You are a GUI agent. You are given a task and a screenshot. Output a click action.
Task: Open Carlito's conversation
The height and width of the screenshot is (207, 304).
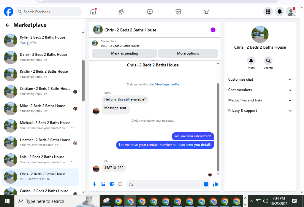click(40, 191)
